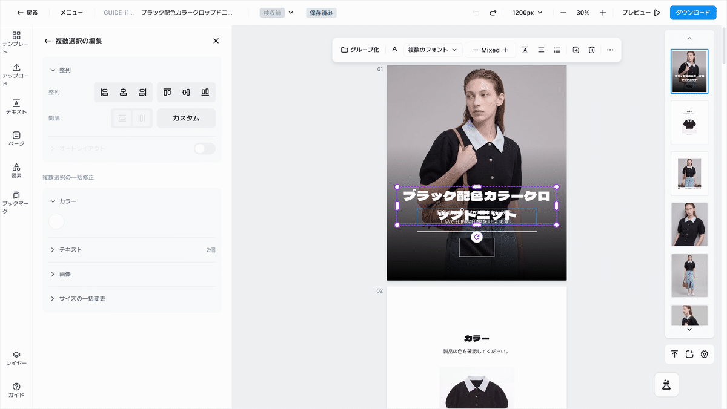
Task: Expand the サイズの一括変更 section
Action: 132,299
